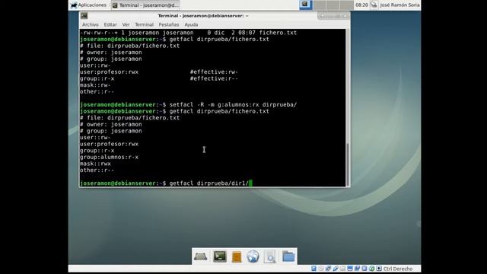Screen dimensions: 487x274
Task: Click the 'show desktop' drive icon in dock
Action: pyautogui.click(x=201, y=256)
